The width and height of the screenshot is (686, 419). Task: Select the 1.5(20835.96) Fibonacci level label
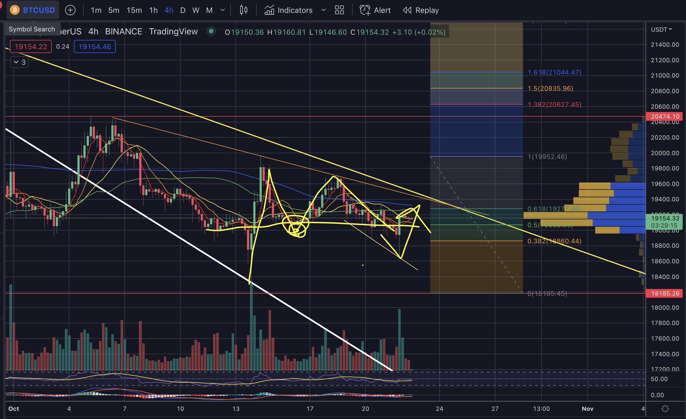point(550,88)
